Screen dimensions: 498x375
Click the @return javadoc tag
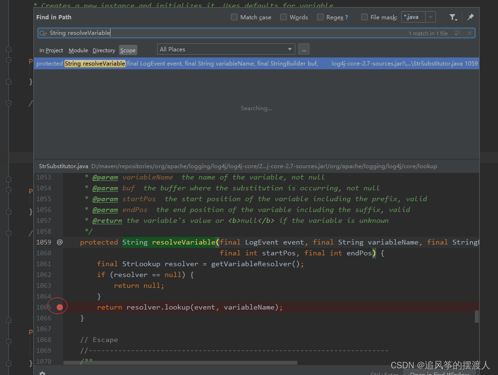tap(107, 221)
